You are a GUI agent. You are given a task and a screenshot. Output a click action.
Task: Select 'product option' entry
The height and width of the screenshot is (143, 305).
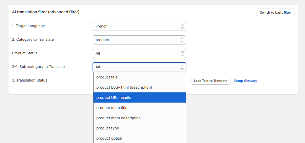click(x=140, y=138)
